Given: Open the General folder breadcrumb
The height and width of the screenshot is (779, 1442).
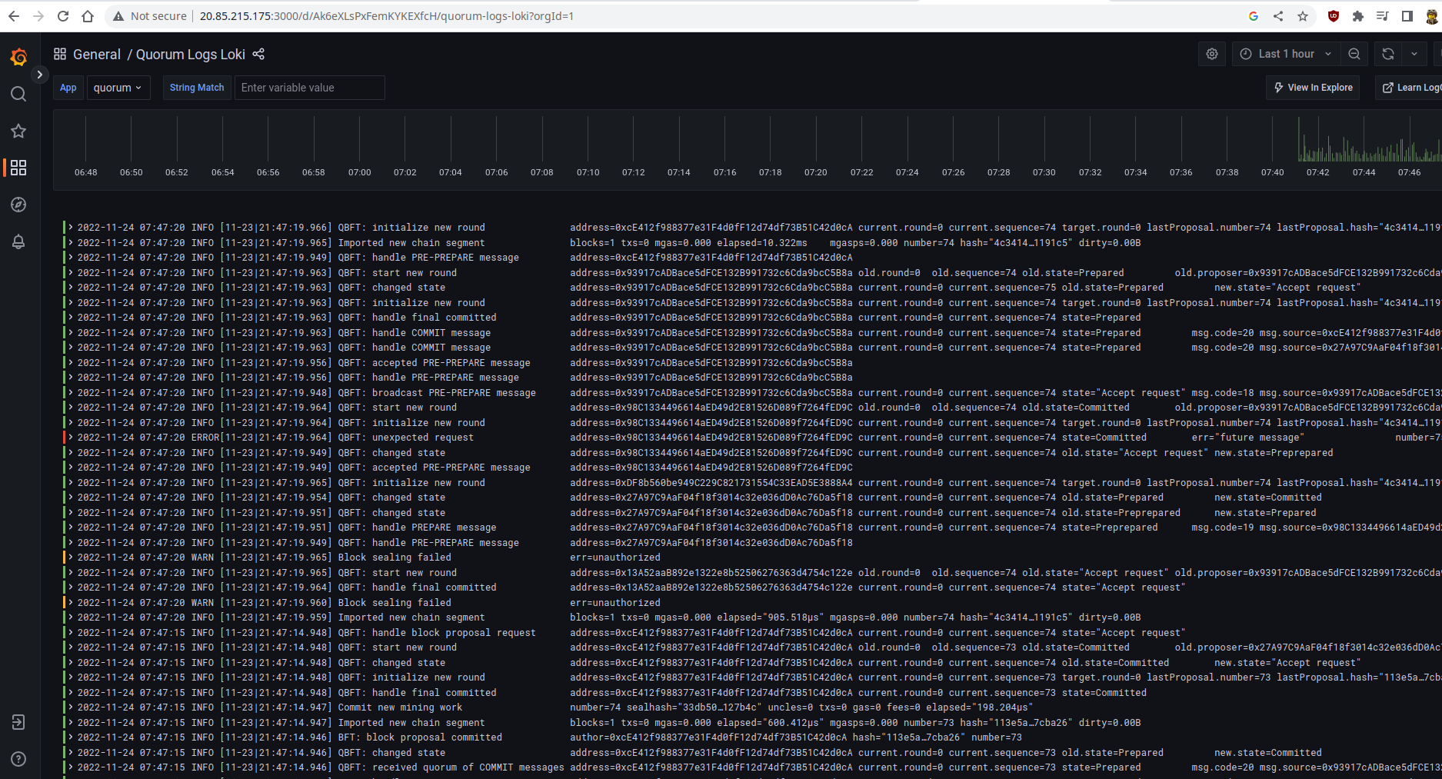Looking at the screenshot, I should [x=97, y=54].
